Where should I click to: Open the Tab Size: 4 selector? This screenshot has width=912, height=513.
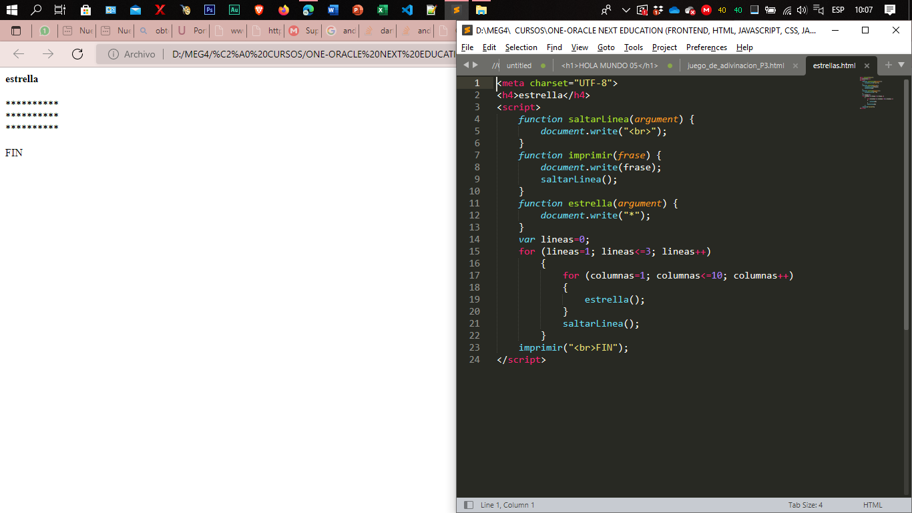pos(805,505)
